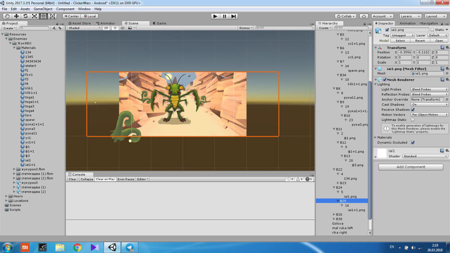The height and width of the screenshot is (253, 450).
Task: Open Assets menu
Action: click(x=25, y=9)
